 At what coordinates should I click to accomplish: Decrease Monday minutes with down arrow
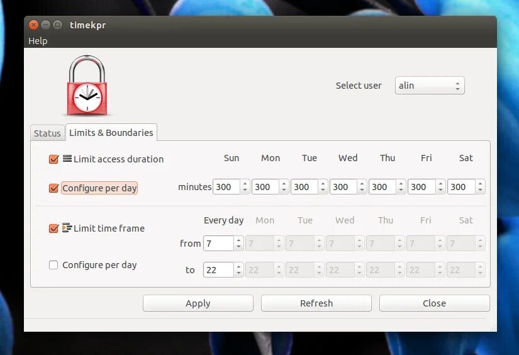pyautogui.click(x=284, y=191)
